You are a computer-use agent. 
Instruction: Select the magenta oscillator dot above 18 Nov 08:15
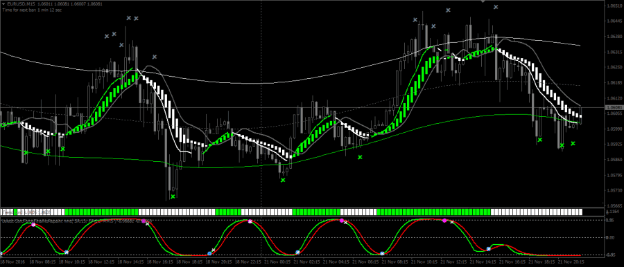(33, 225)
